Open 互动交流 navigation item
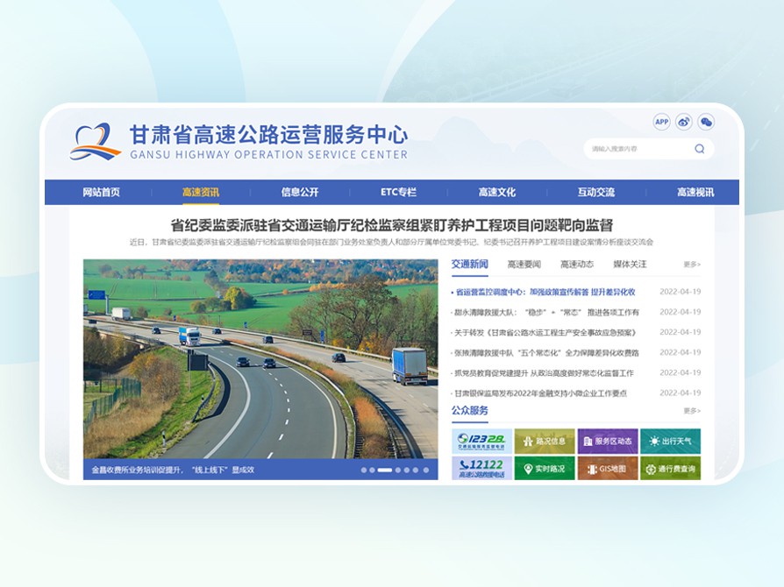 [x=596, y=193]
